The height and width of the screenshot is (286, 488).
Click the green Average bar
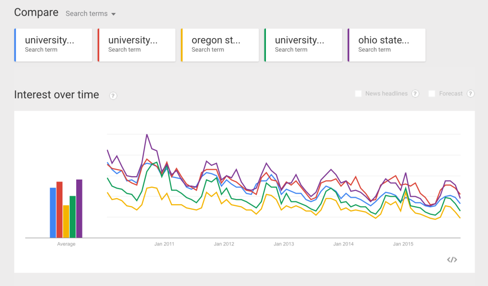[72, 217]
